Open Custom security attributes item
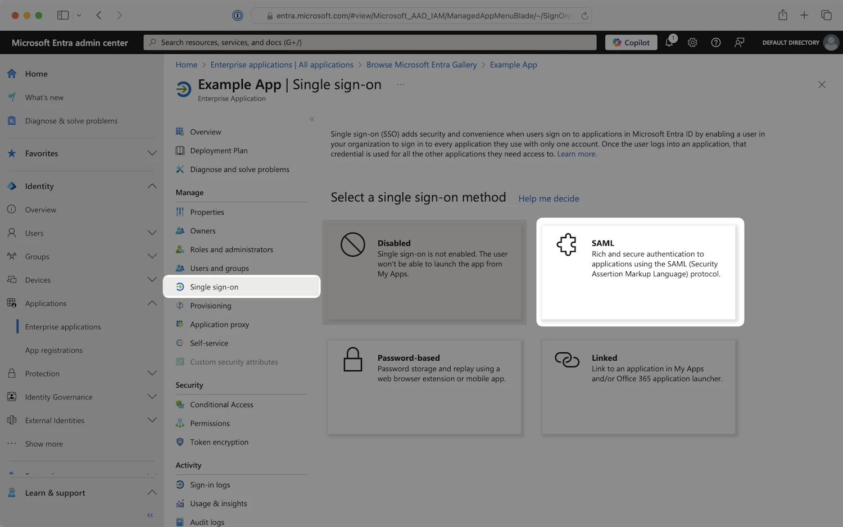Viewport: 843px width, 527px height. click(x=234, y=362)
